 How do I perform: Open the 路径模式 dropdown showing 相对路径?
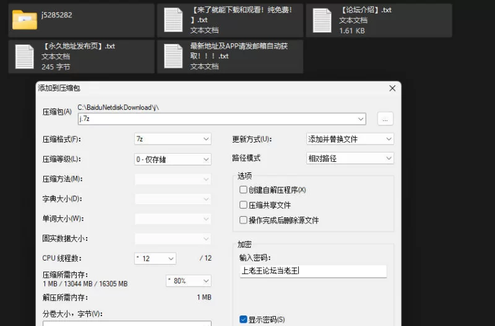pyautogui.click(x=350, y=158)
